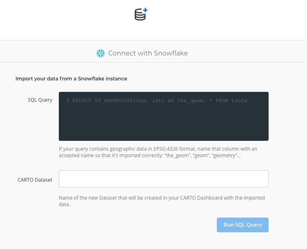The image size is (307, 249).
Task: Click the "CARTO Dataset" field label
Action: point(35,180)
